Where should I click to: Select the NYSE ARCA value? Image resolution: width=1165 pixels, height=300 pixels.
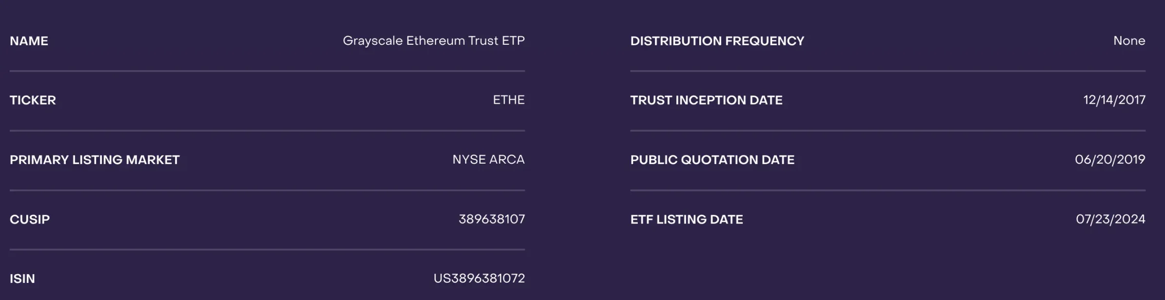click(x=488, y=160)
